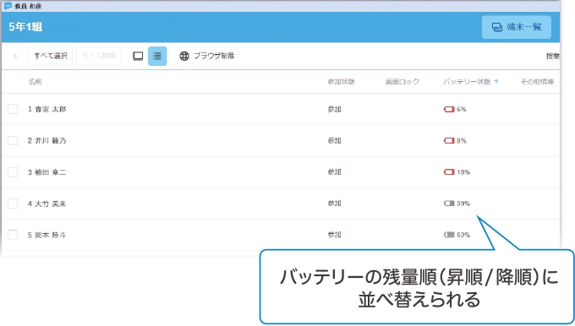Click the selected count 0 indicator
The image size is (575, 326).
[x=14, y=56]
